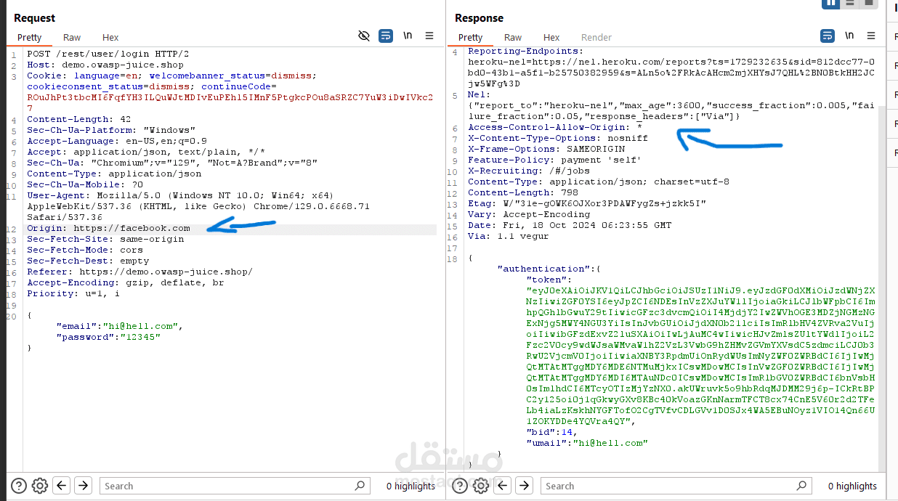Click request 'Content-Type: application/json' line
898x501 pixels.
click(x=114, y=174)
